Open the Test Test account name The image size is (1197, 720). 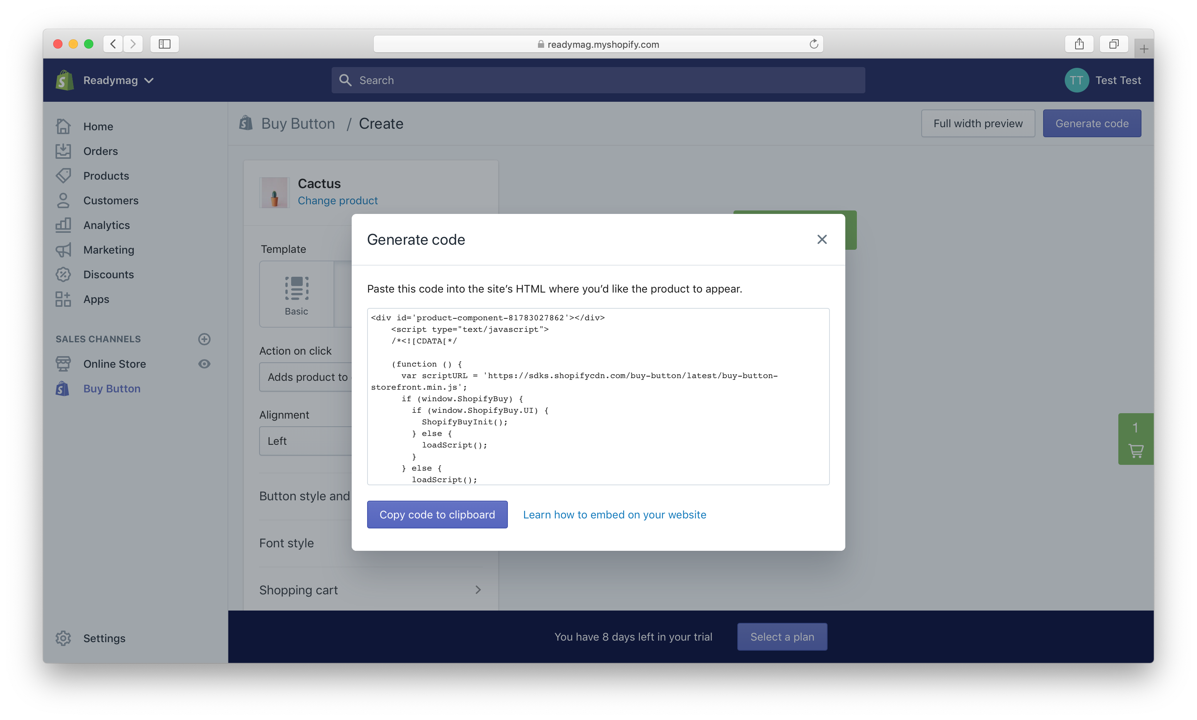(x=1118, y=80)
